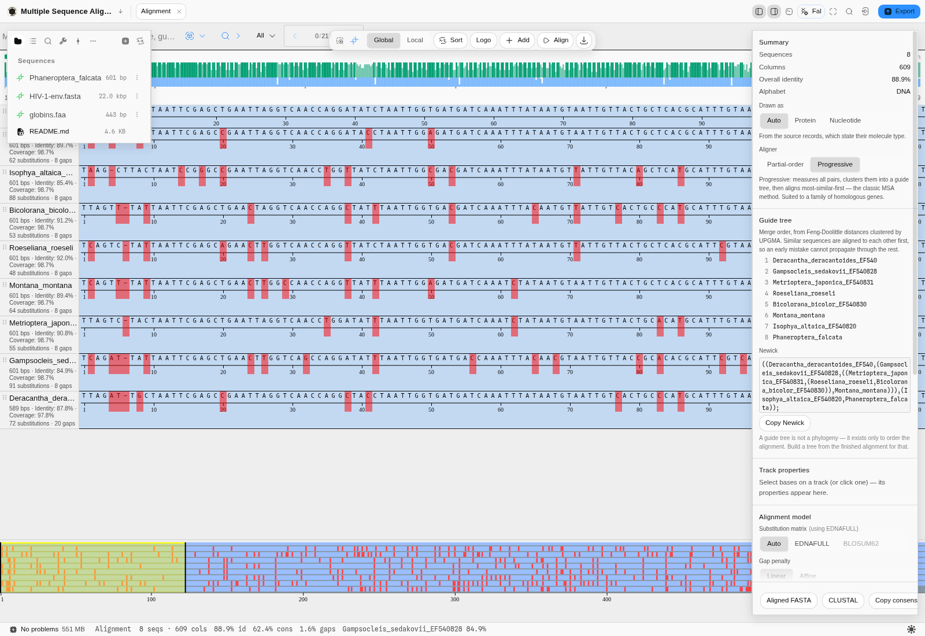Open the wrench tools section in sidebar
Viewport: 925px width, 636px height.
[x=63, y=41]
